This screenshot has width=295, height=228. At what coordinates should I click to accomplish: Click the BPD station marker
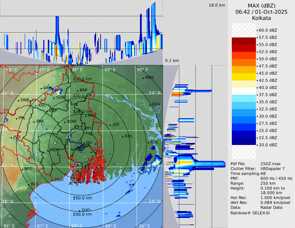click(22, 169)
